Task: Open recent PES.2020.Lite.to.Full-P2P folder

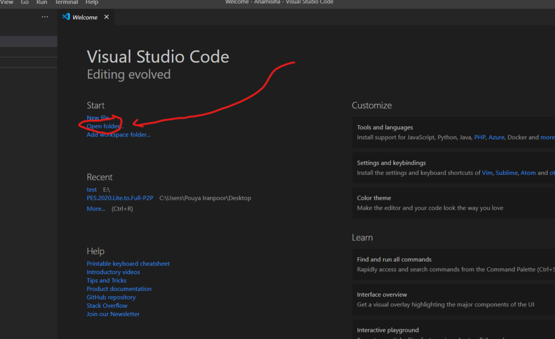Action: (x=120, y=198)
